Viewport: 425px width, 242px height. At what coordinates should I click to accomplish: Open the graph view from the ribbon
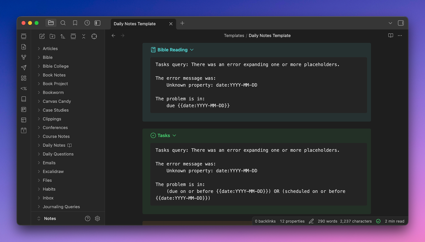pyautogui.click(x=24, y=57)
